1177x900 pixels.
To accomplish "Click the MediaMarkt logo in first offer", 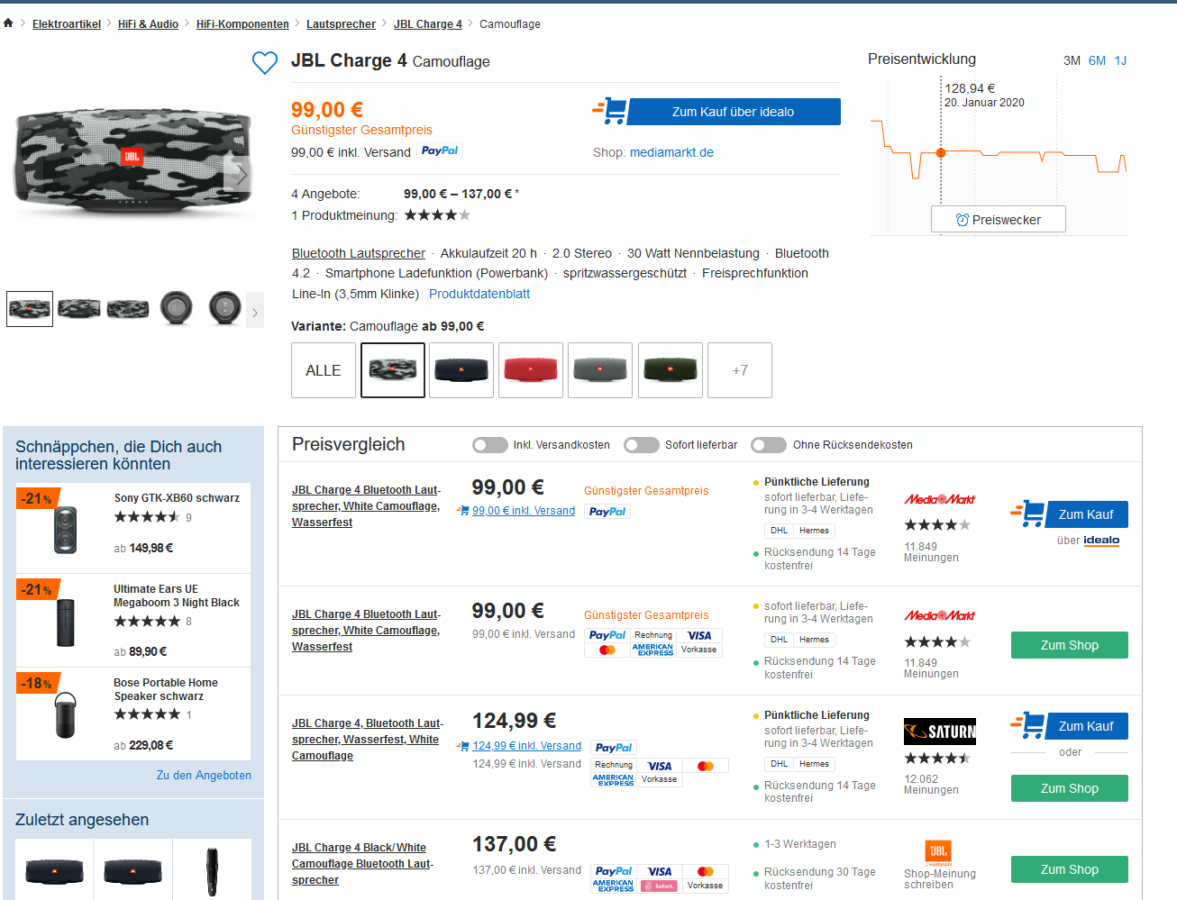I will (x=939, y=500).
